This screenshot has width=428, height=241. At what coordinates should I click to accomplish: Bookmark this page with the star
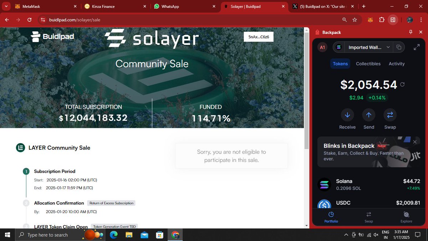pyautogui.click(x=355, y=20)
